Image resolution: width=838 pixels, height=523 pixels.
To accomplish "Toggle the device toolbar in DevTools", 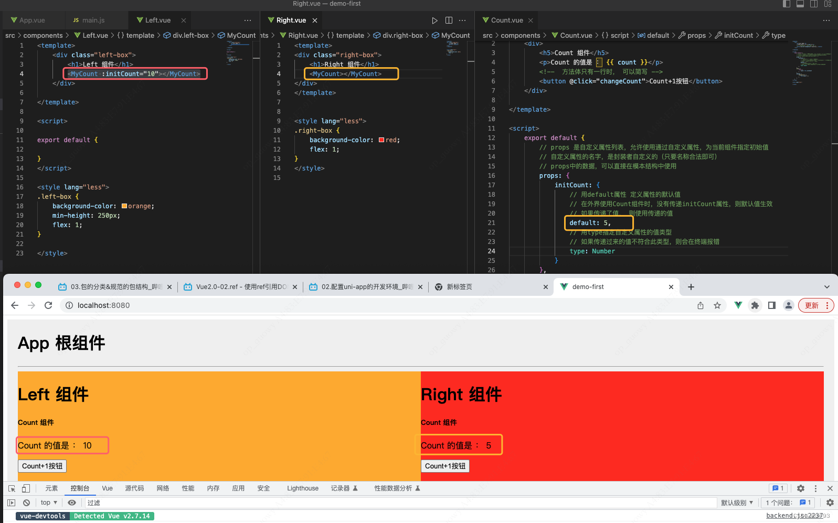I will [26, 488].
